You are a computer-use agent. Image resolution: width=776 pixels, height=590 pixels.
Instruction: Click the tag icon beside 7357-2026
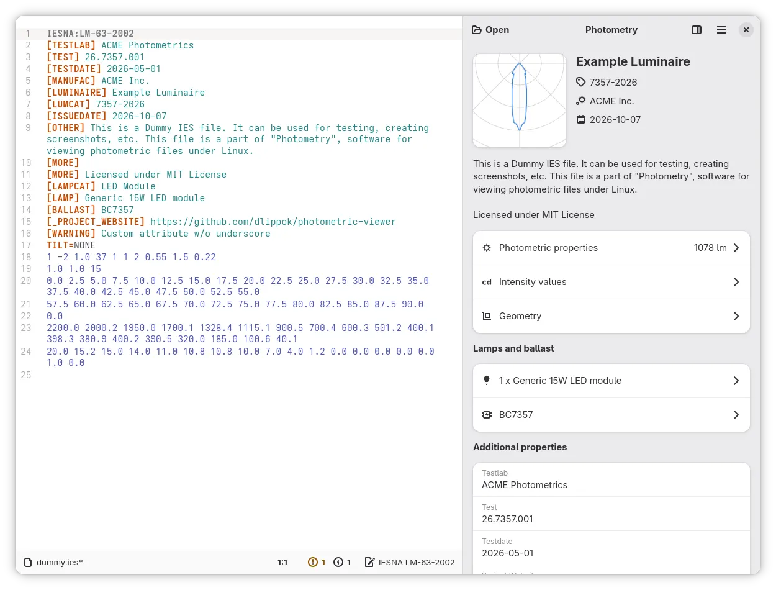coord(581,82)
